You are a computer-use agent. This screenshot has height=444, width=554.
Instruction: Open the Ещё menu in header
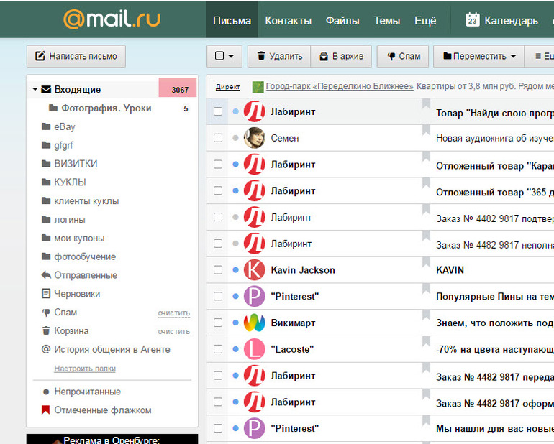click(425, 20)
